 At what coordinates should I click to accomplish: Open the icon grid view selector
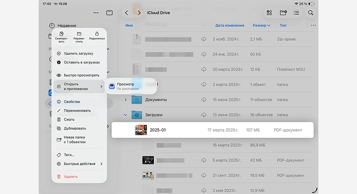[269, 13]
